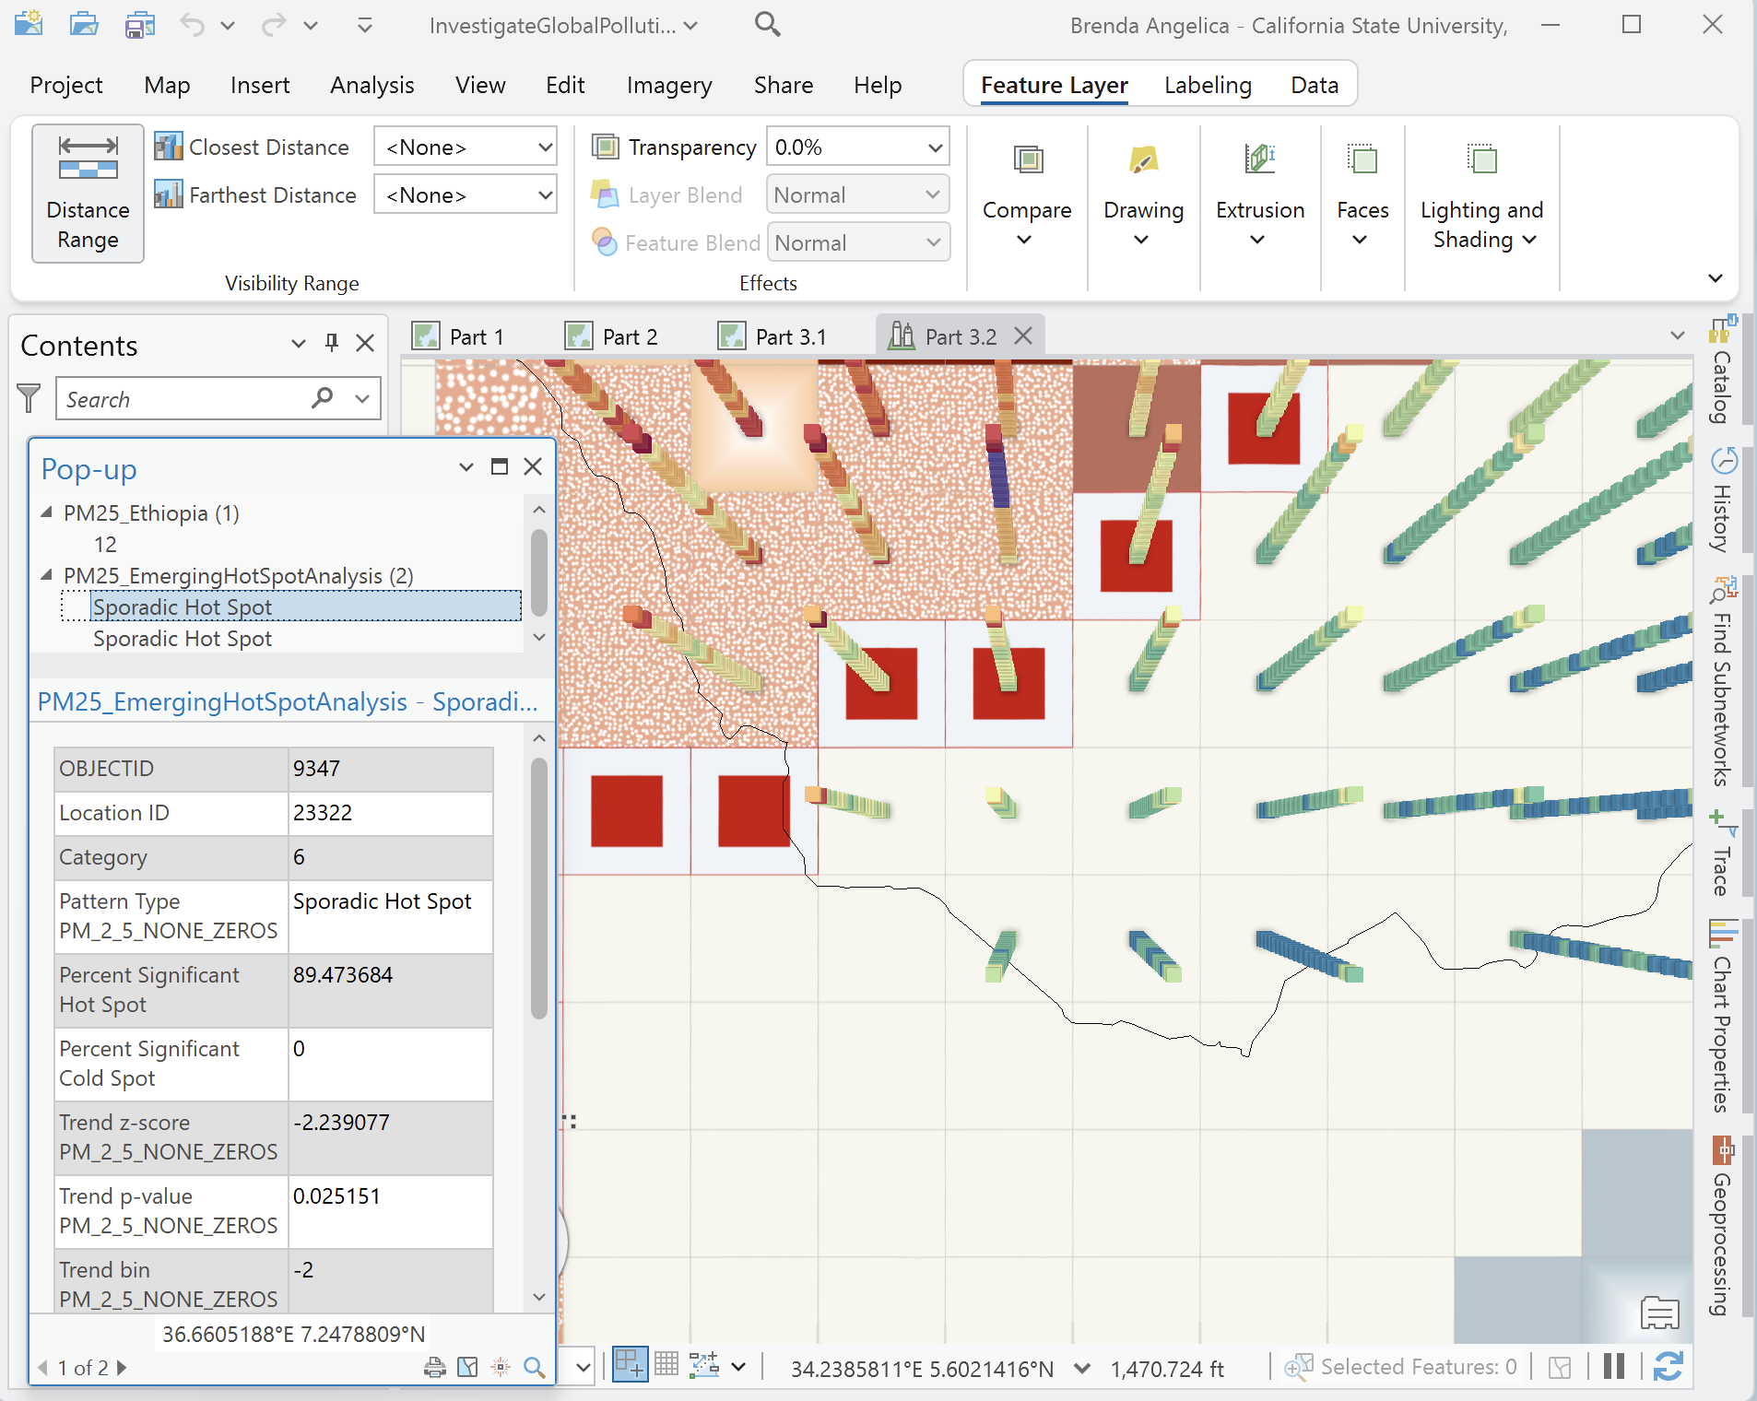Toggle Snapping in the status bar
Image resolution: width=1757 pixels, height=1401 pixels.
coord(630,1365)
